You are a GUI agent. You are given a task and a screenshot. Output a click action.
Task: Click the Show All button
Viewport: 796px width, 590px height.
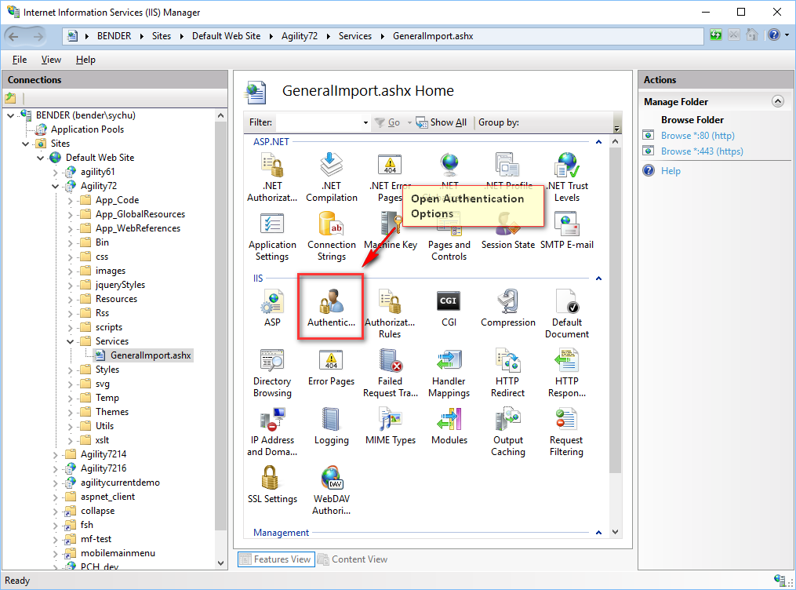coord(442,122)
